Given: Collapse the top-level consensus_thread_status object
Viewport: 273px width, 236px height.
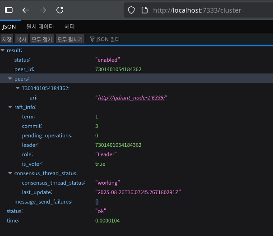Looking at the screenshot, I should [10, 173].
